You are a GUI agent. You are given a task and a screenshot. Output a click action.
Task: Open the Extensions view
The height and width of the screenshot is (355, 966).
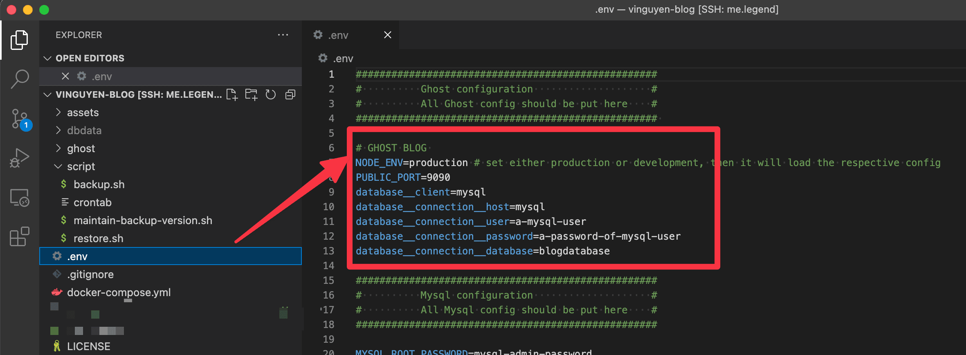click(x=19, y=237)
